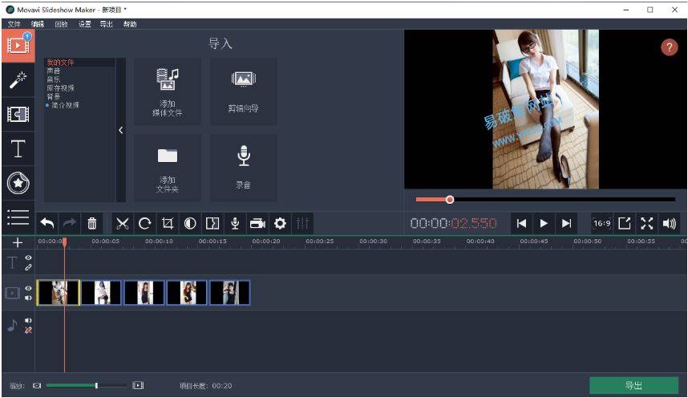Open the Filters magic wand tab

click(x=18, y=80)
